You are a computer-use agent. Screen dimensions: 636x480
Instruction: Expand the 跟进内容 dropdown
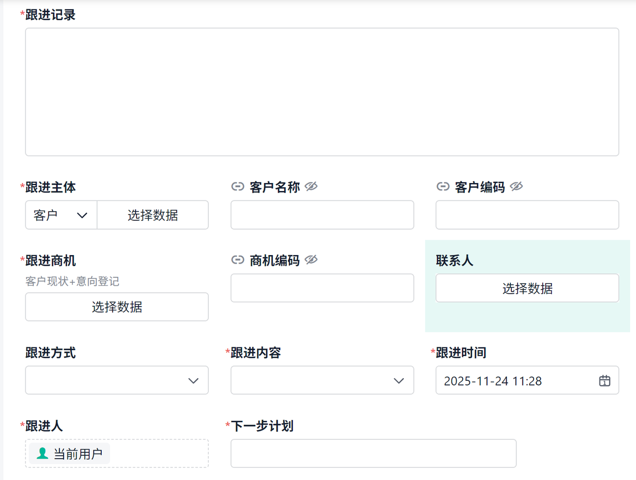[322, 380]
